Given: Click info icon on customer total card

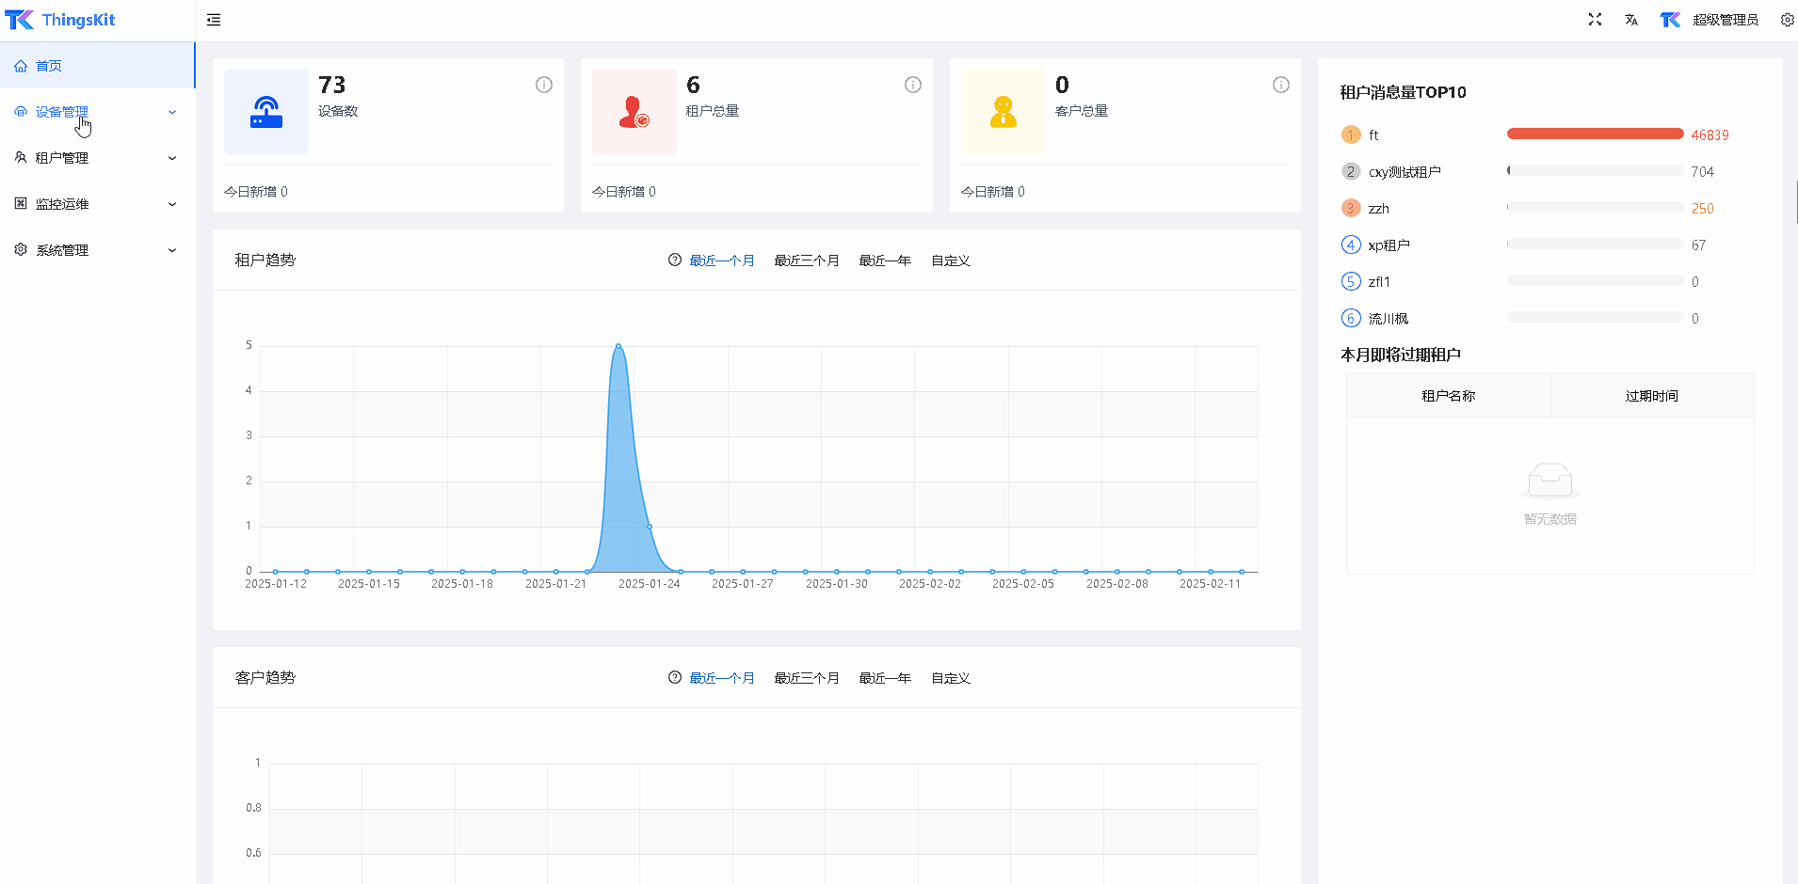Looking at the screenshot, I should click(1281, 85).
